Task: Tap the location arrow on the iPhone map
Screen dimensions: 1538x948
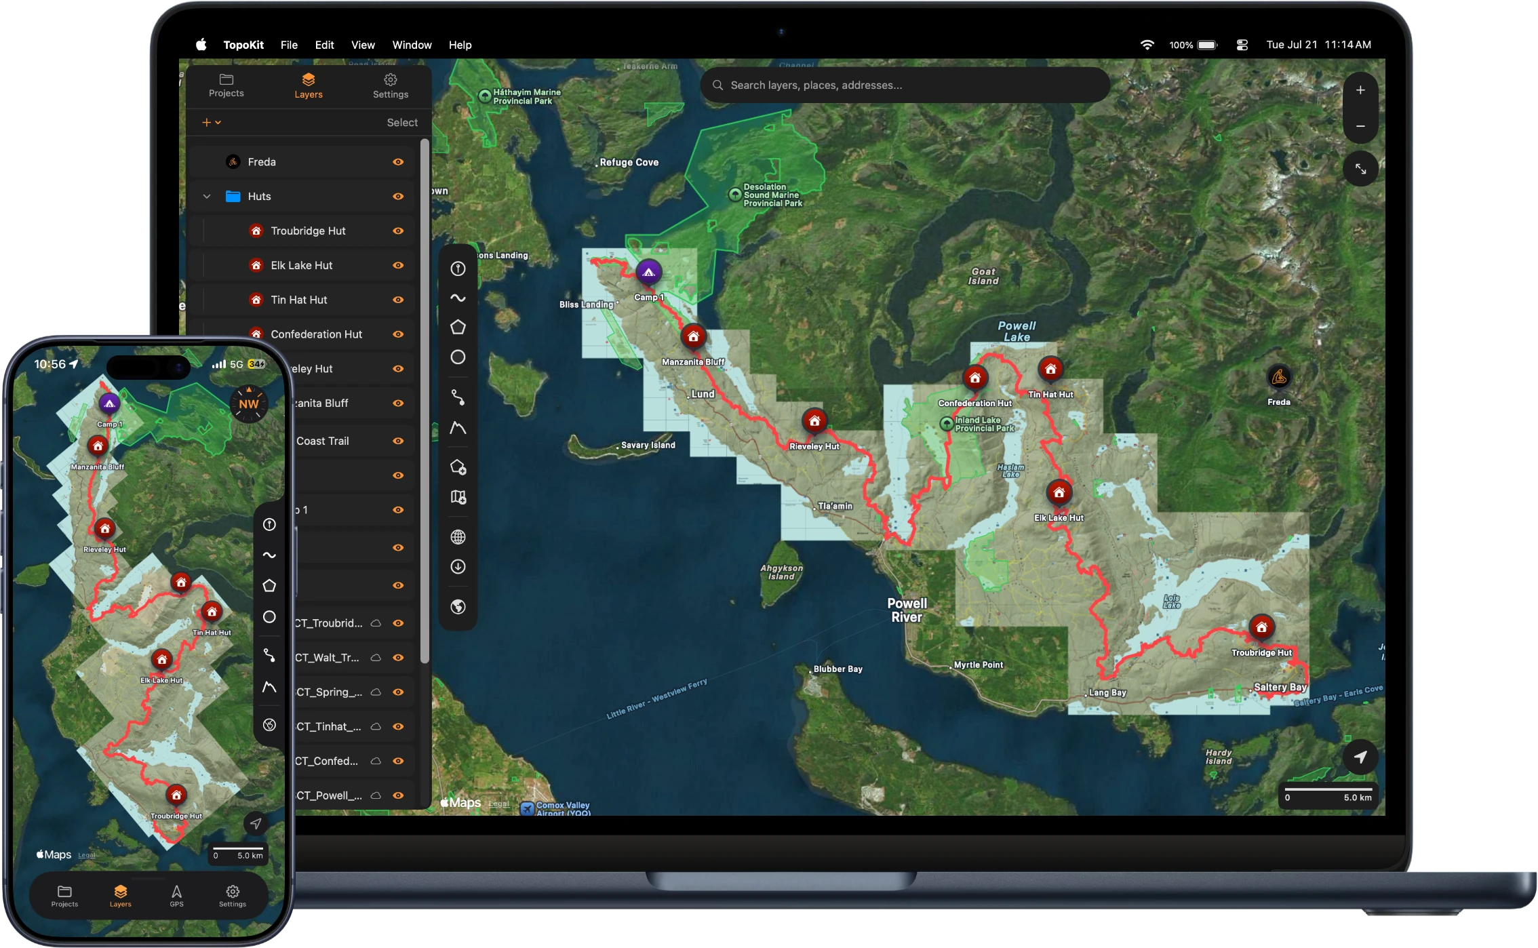Action: [256, 823]
